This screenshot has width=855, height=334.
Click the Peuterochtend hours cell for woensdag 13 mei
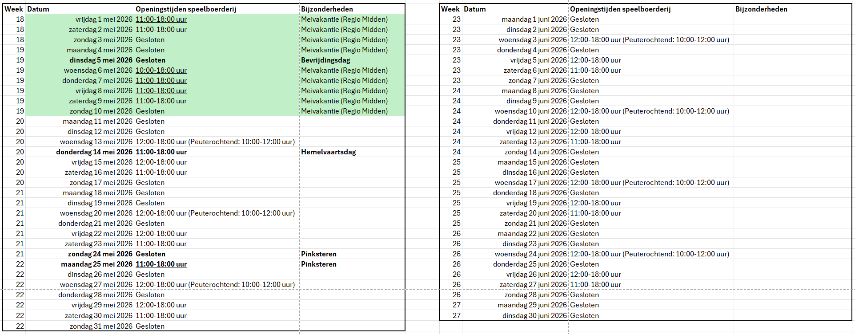[215, 142]
